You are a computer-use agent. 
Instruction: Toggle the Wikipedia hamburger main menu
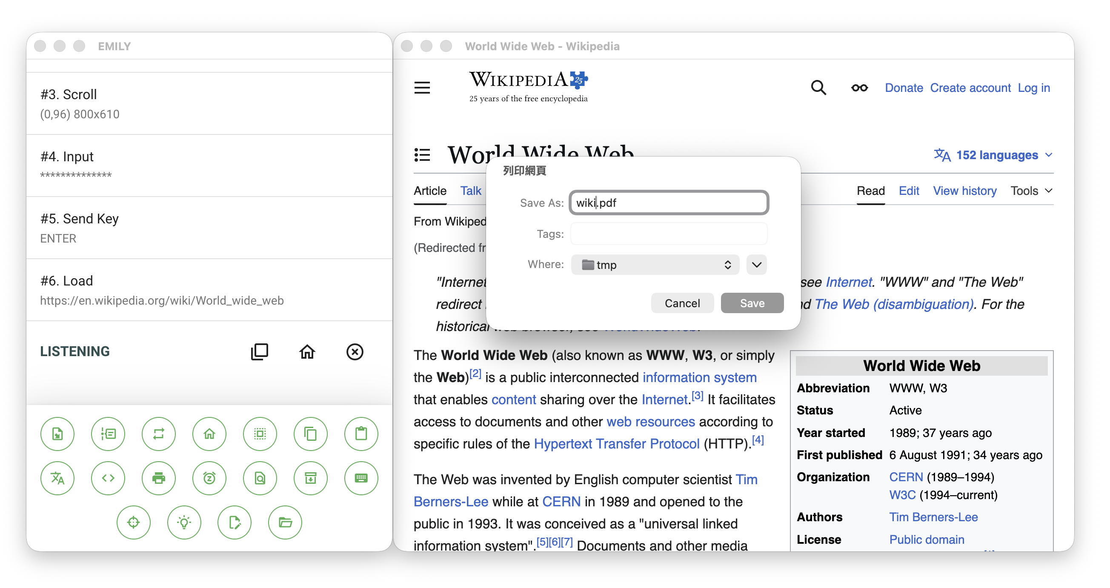point(422,88)
